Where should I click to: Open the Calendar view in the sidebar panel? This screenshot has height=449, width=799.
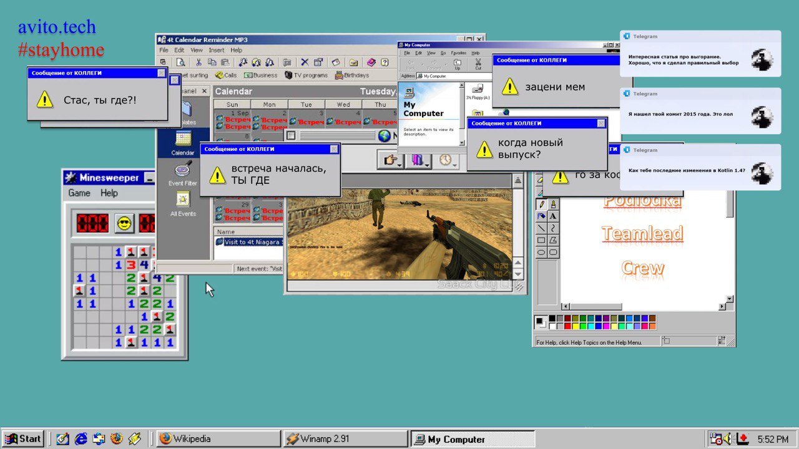pyautogui.click(x=183, y=143)
